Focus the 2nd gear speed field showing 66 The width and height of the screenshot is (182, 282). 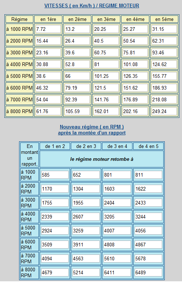[x=77, y=76]
